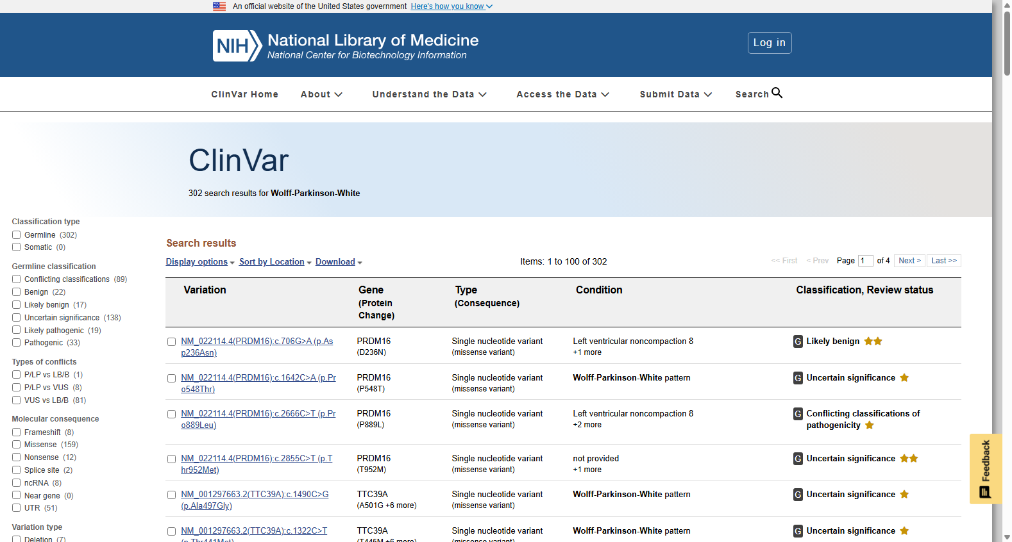Click the two stars in c.2855C>T row

coord(909,459)
